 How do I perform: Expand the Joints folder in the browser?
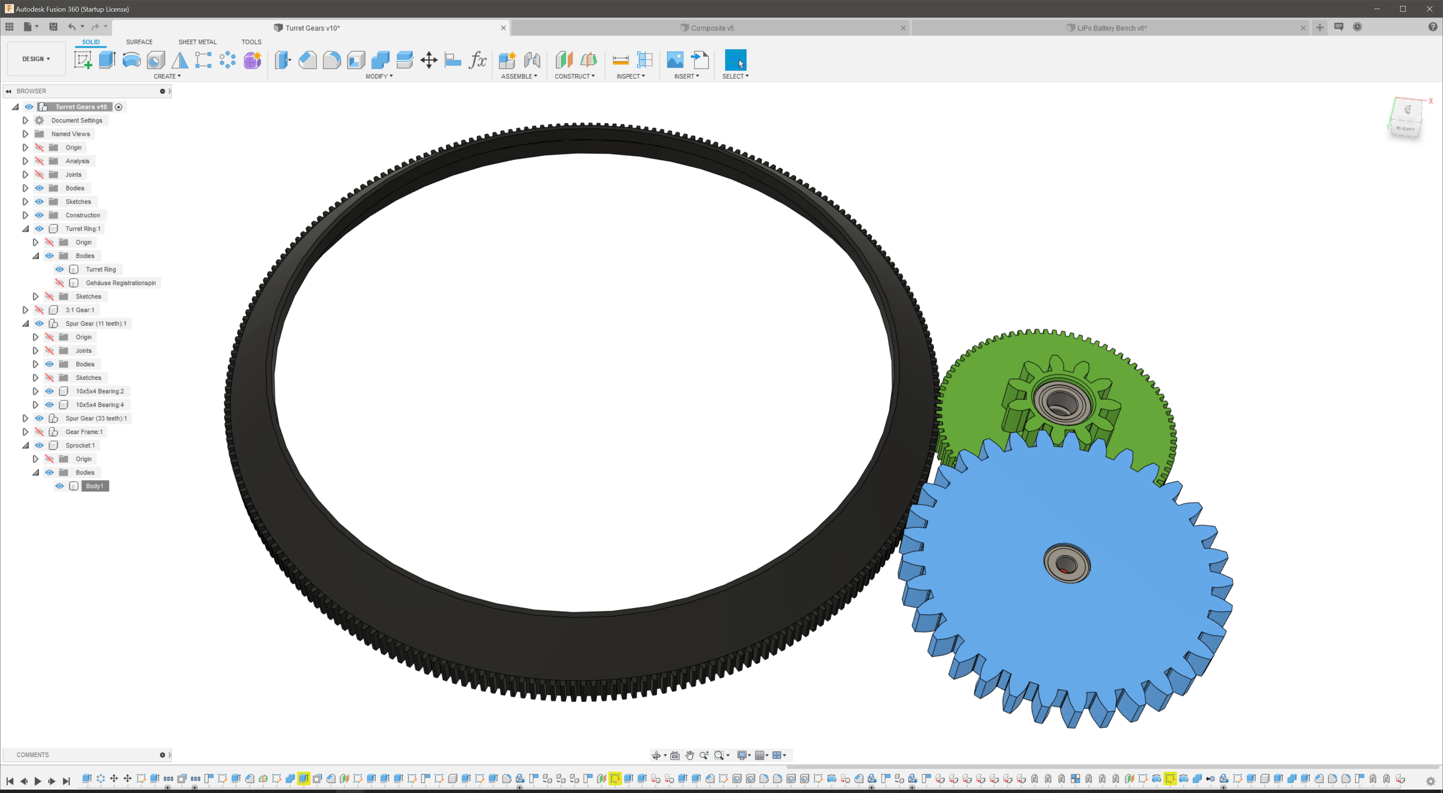click(x=25, y=174)
